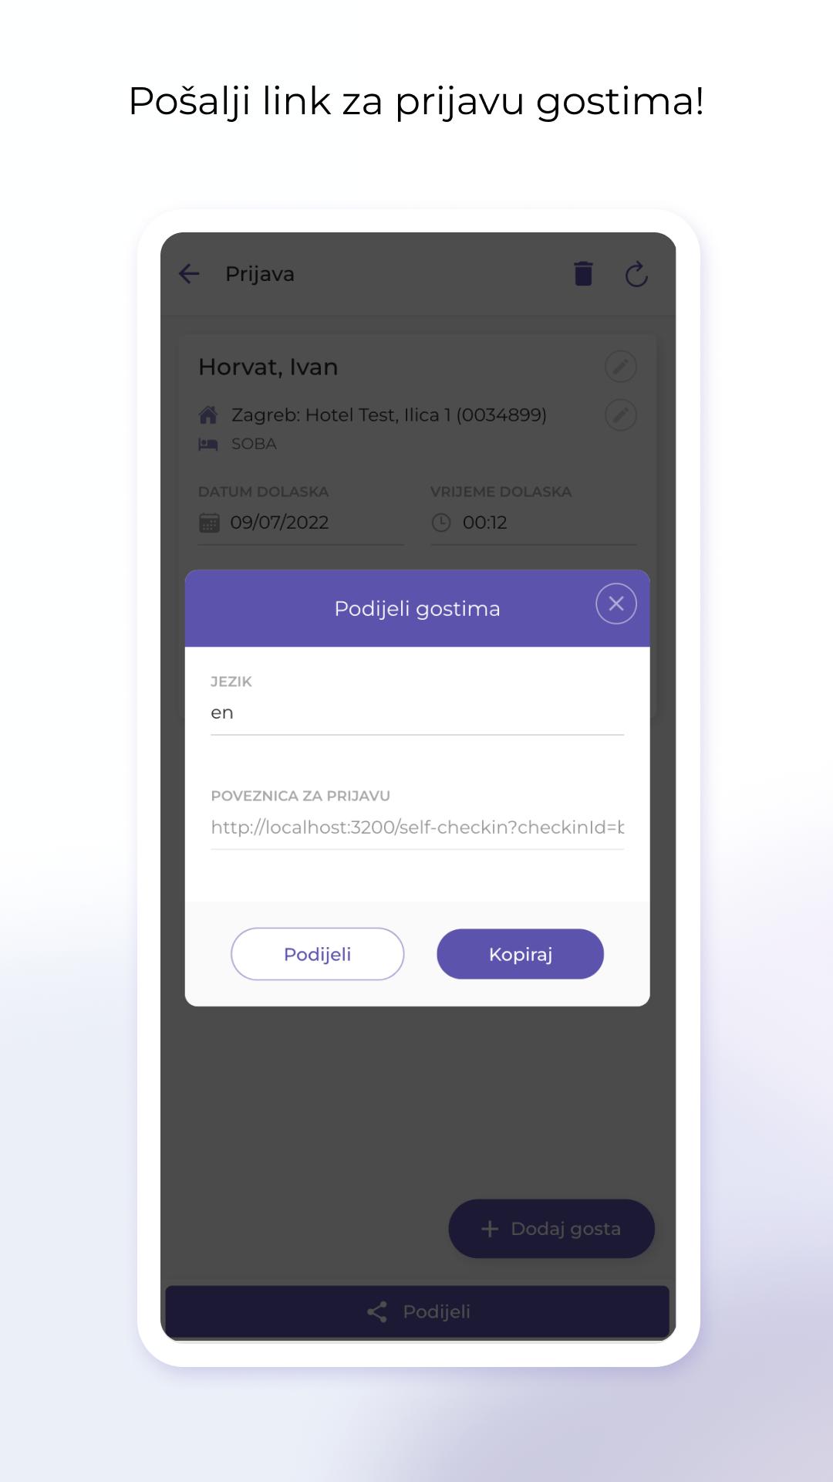Click the white Podijeli button in dialog
The height and width of the screenshot is (1482, 833).
318,954
